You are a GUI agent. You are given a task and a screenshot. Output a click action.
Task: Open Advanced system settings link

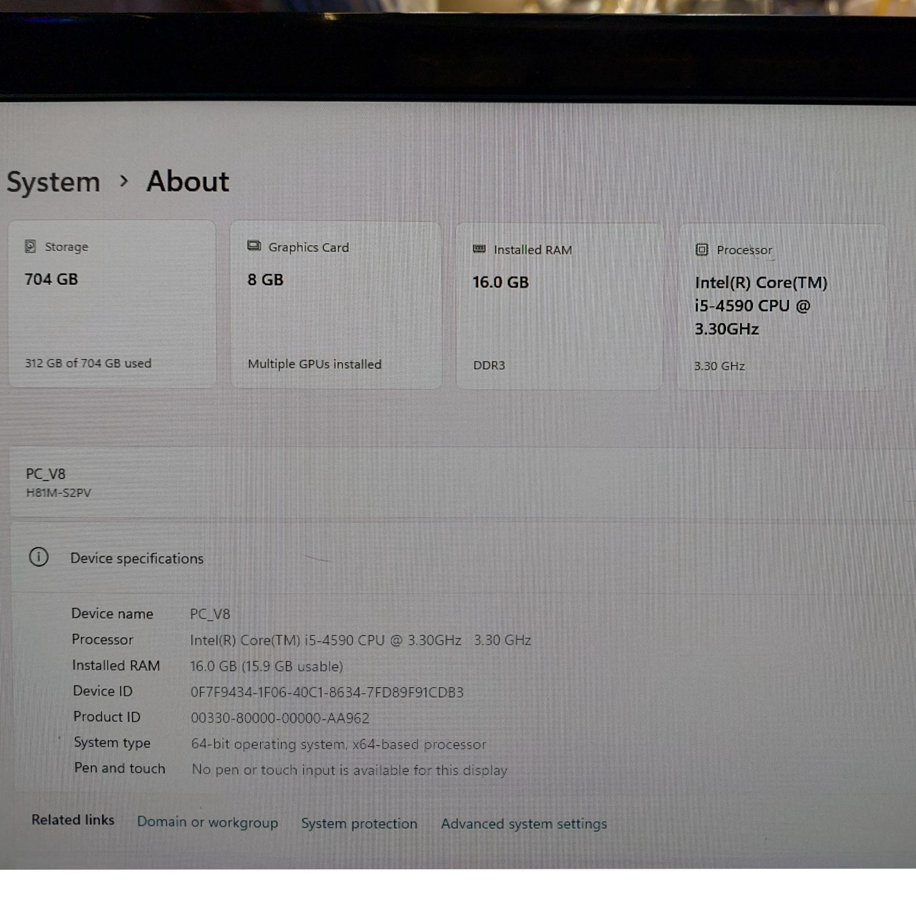(x=524, y=823)
